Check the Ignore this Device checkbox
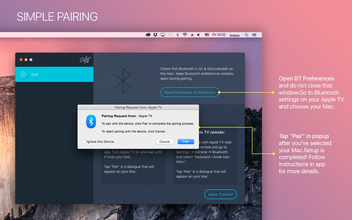The width and height of the screenshot is (352, 220). (x=84, y=142)
